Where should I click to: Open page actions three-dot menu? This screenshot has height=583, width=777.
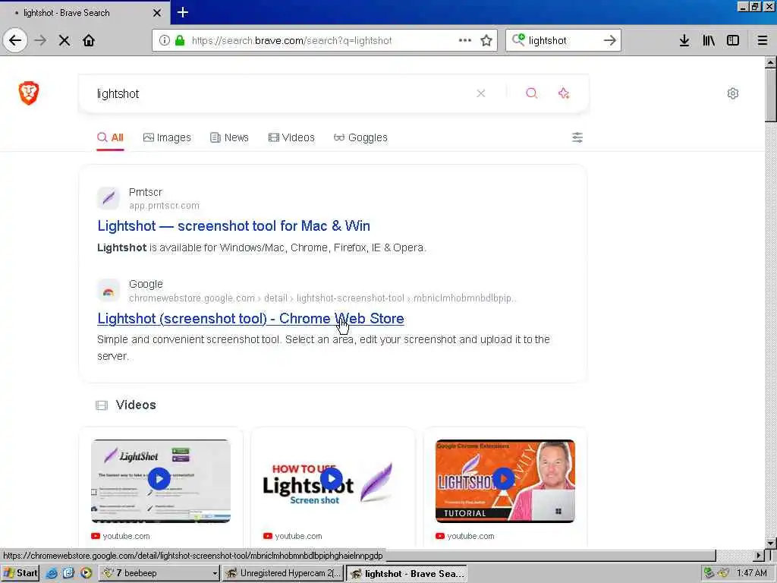click(x=465, y=40)
